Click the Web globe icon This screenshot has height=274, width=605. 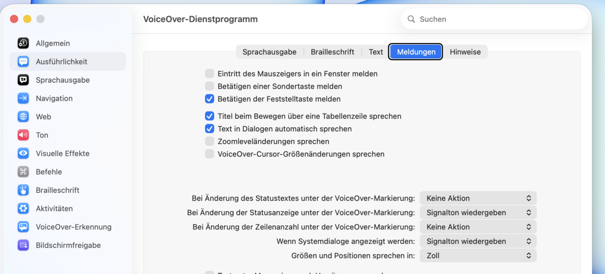[x=23, y=117]
